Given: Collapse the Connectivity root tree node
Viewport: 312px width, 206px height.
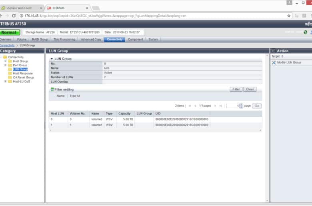Looking at the screenshot, I should click(x=1, y=57).
